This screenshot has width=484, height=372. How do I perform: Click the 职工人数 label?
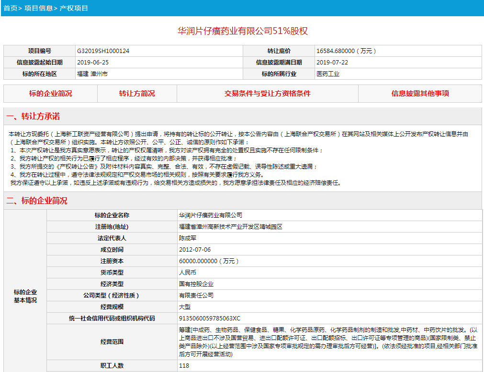[x=112, y=365]
